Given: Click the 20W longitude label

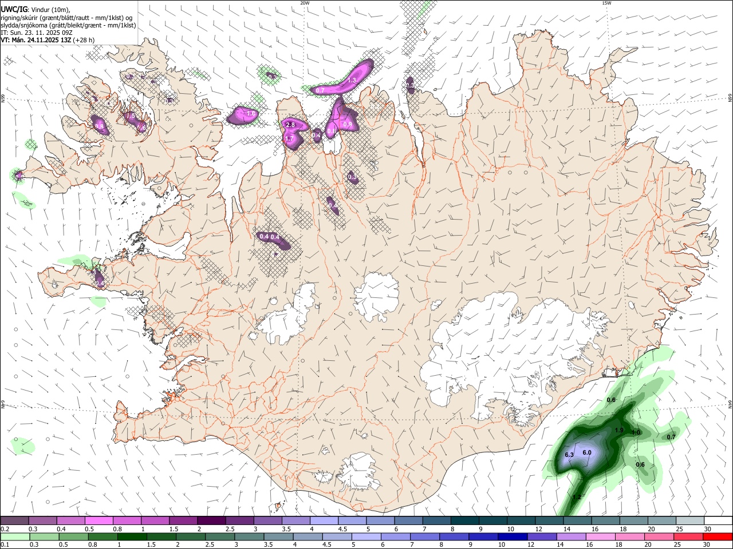Looking at the screenshot, I should tap(305, 3).
